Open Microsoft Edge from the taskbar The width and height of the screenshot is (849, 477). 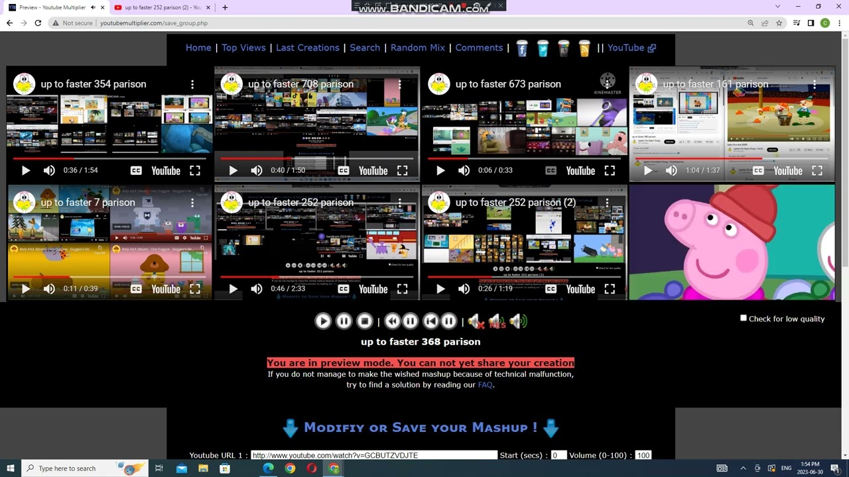point(268,468)
